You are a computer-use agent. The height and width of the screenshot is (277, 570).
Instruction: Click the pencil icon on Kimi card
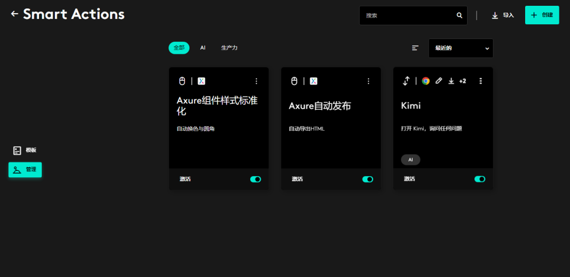[439, 81]
